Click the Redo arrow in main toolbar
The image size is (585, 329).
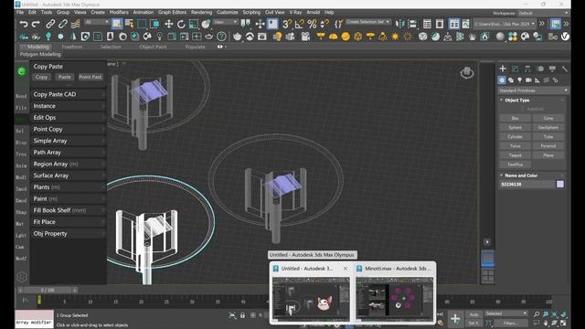coord(36,24)
